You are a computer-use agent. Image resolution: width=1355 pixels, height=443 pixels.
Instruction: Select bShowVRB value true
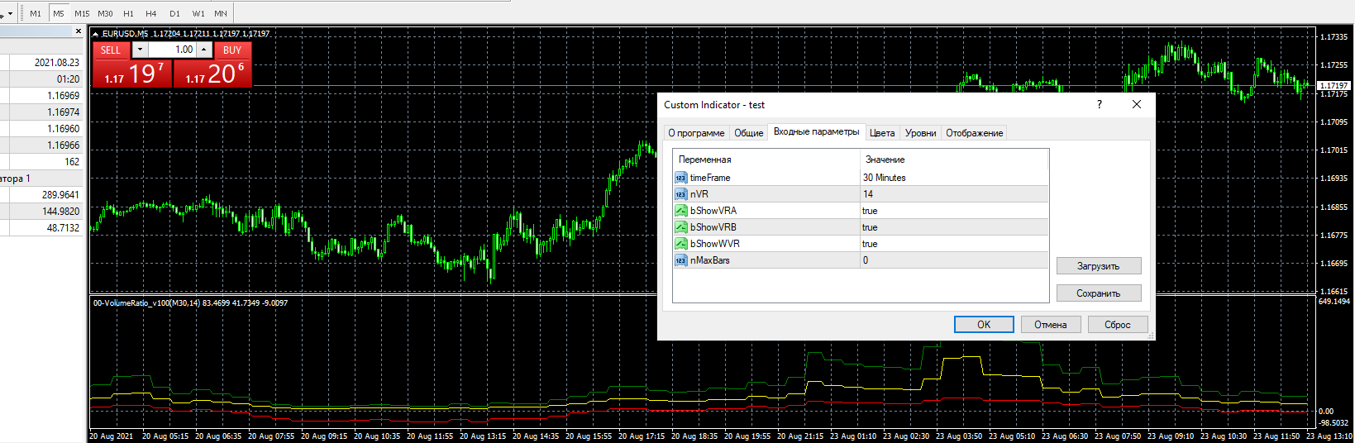(954, 227)
